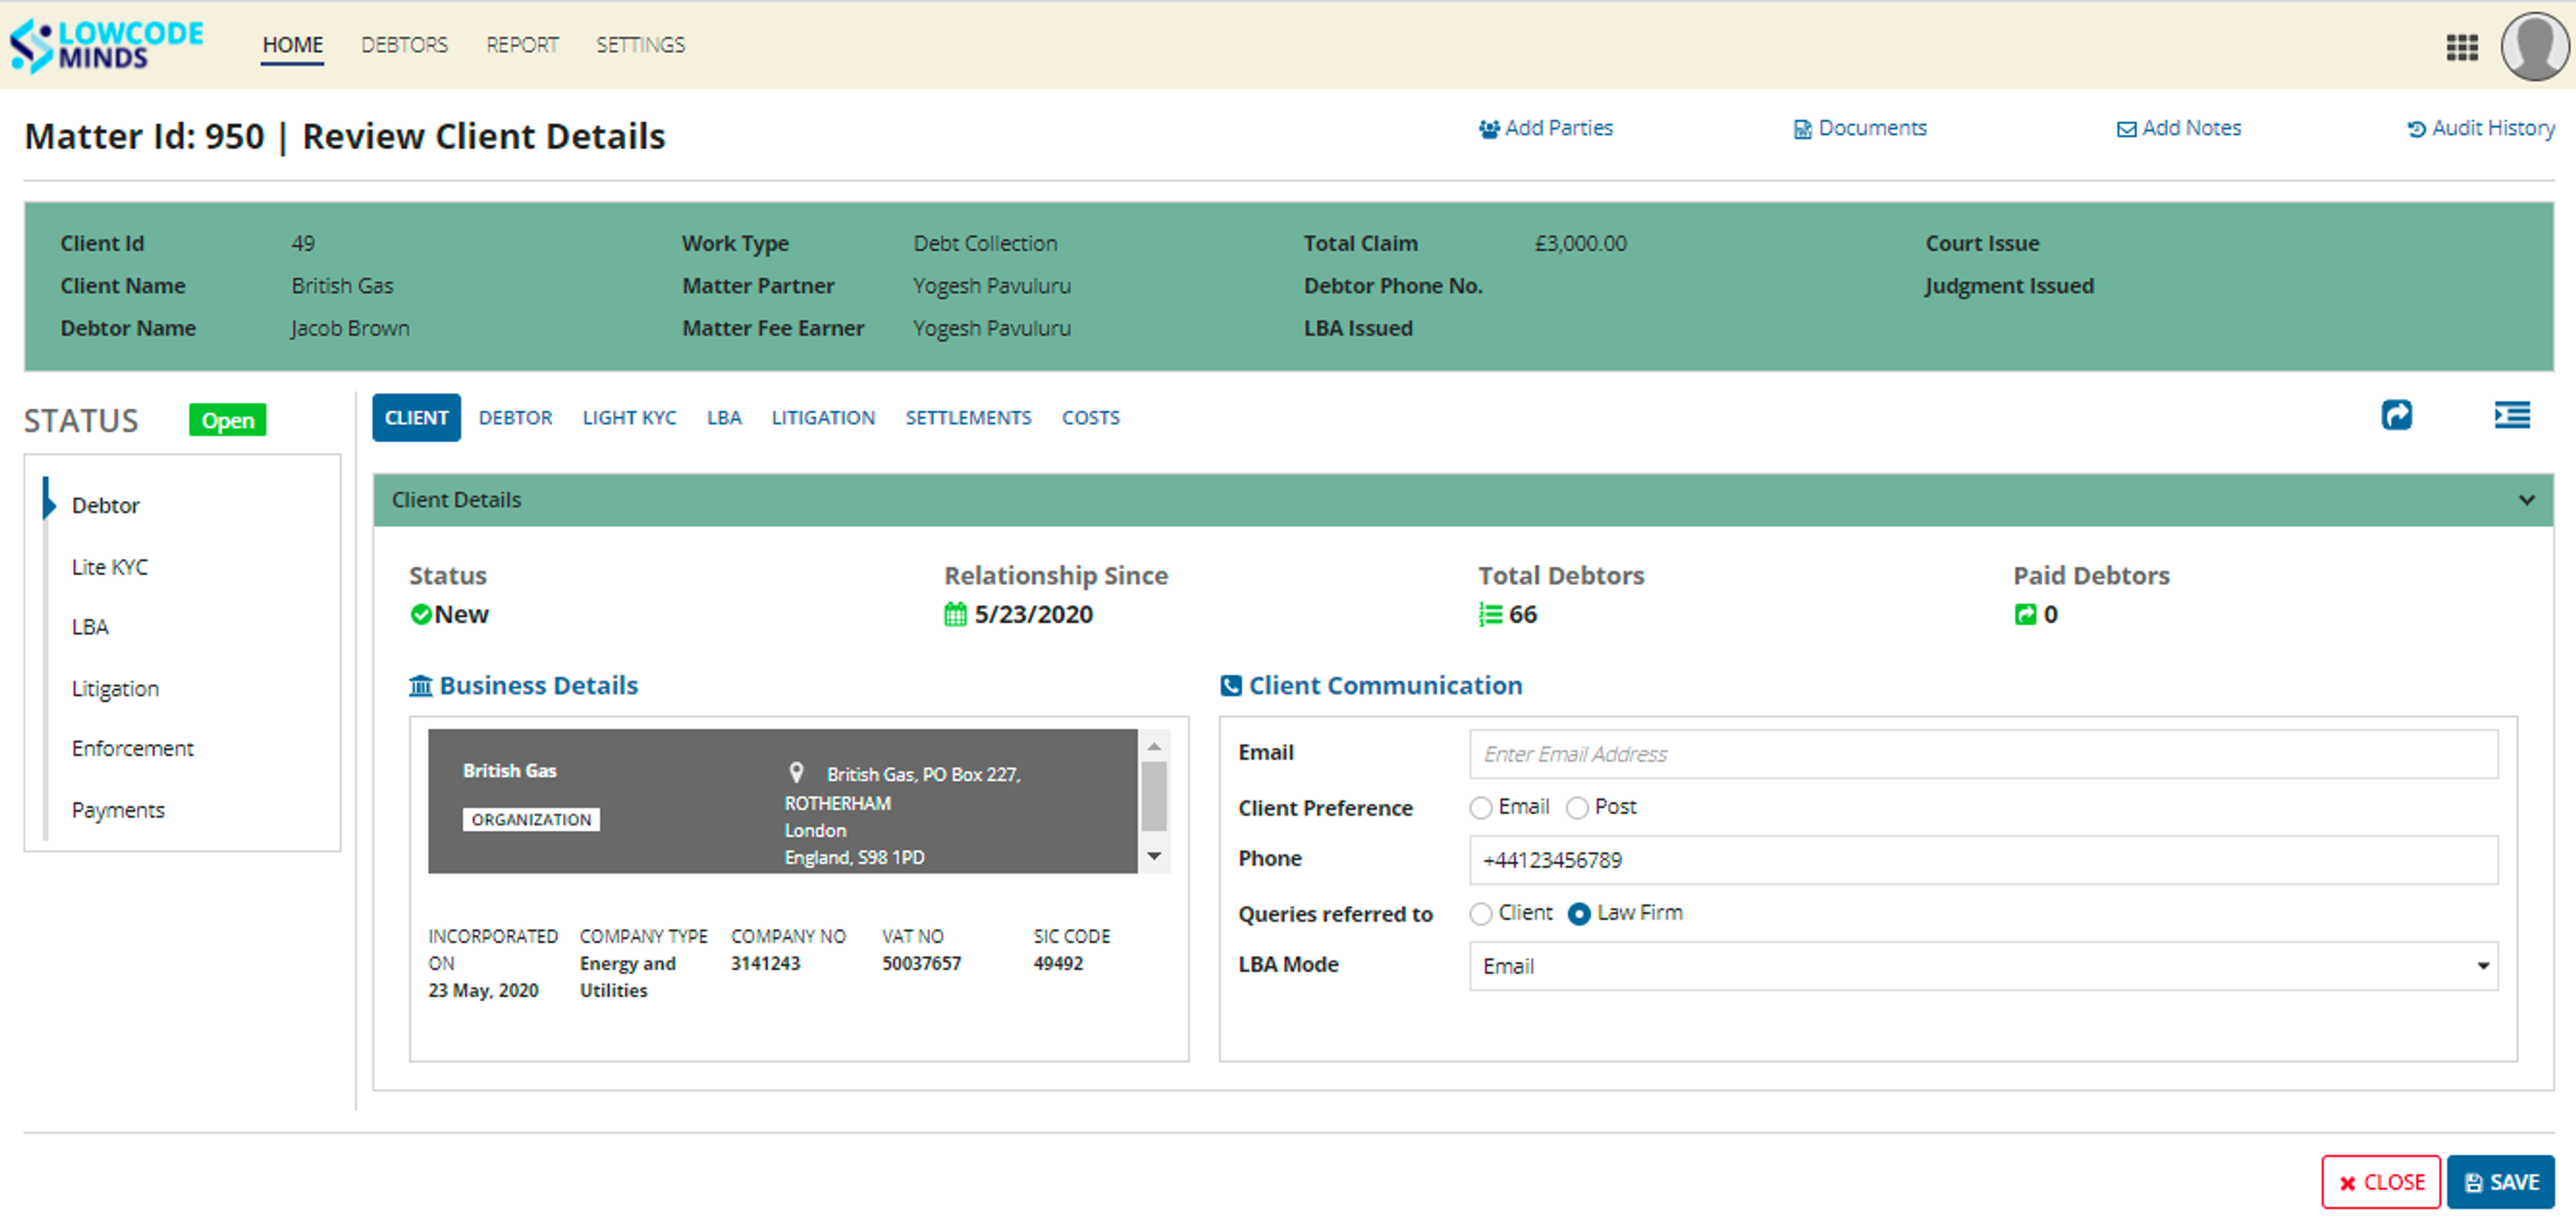Click the Total Claim £3,000.00 value

(1580, 244)
